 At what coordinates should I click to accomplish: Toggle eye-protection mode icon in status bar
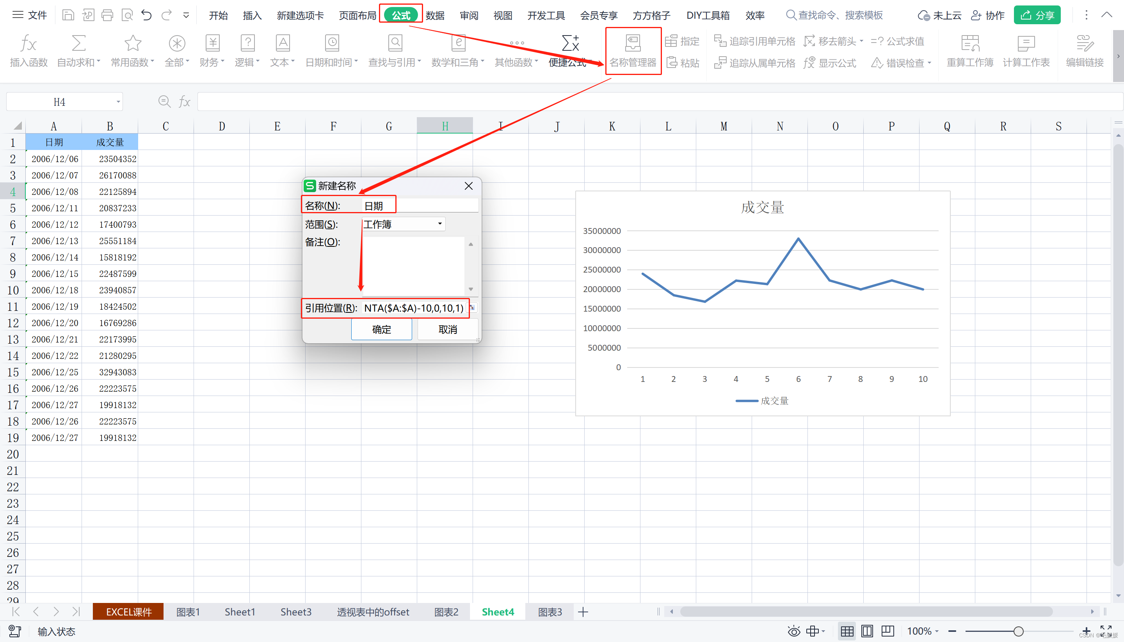pyautogui.click(x=794, y=631)
